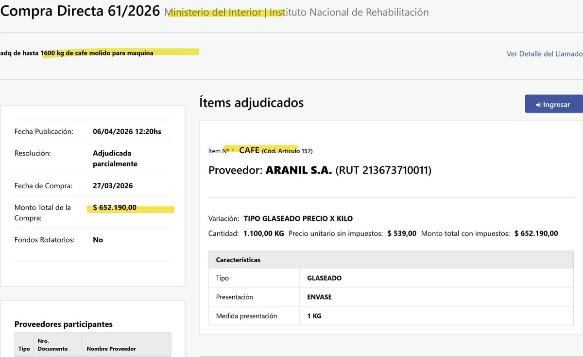Click the Características table header
Screen dimensions: 583x357
tap(391, 260)
